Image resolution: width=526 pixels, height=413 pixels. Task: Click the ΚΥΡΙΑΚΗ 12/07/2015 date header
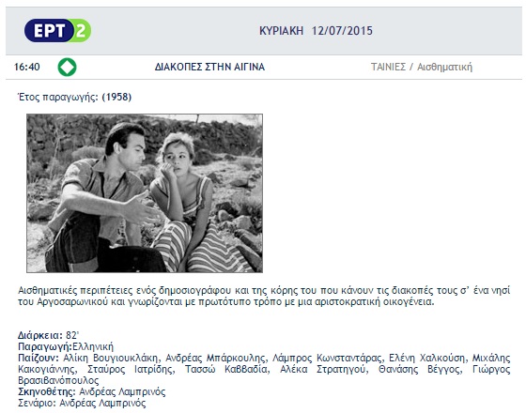(x=316, y=31)
